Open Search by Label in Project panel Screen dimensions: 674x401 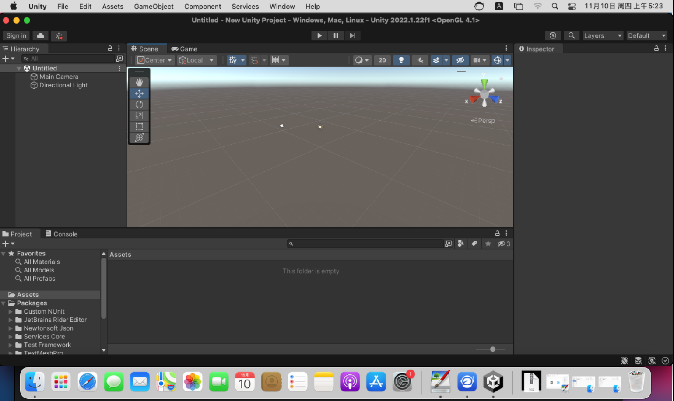point(474,244)
